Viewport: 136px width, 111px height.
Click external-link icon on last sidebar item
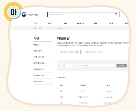[x=52, y=82]
